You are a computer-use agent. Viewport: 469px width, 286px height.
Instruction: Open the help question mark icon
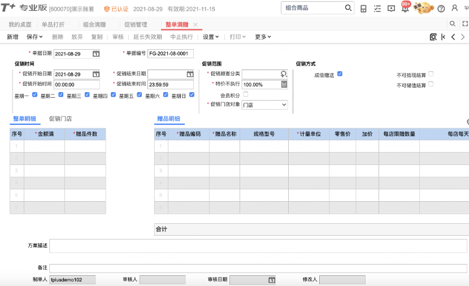[441, 8]
